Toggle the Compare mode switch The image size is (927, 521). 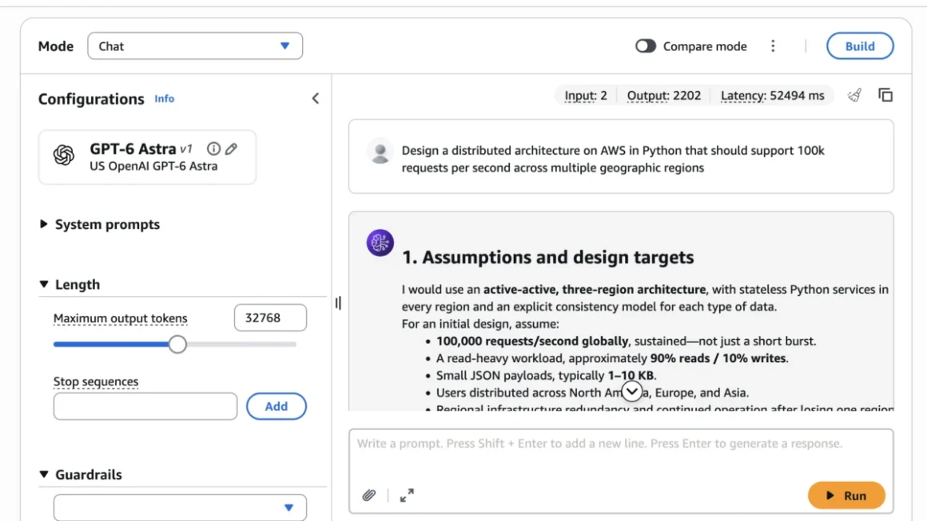pyautogui.click(x=645, y=46)
